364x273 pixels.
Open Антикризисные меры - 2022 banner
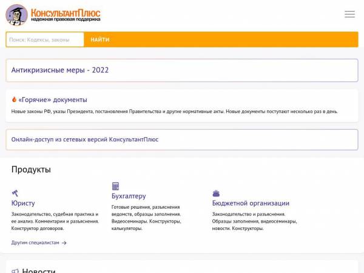182,70
